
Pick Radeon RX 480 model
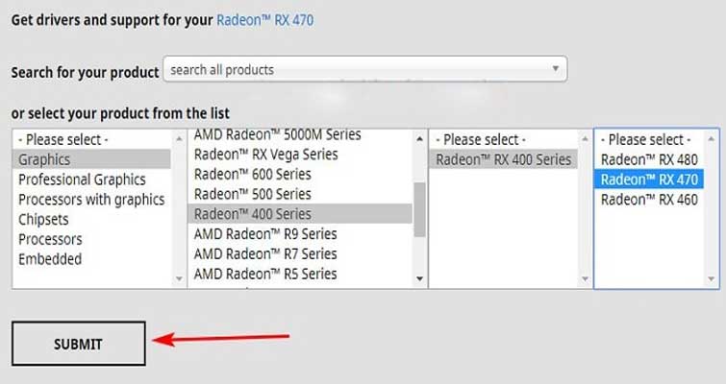[649, 159]
